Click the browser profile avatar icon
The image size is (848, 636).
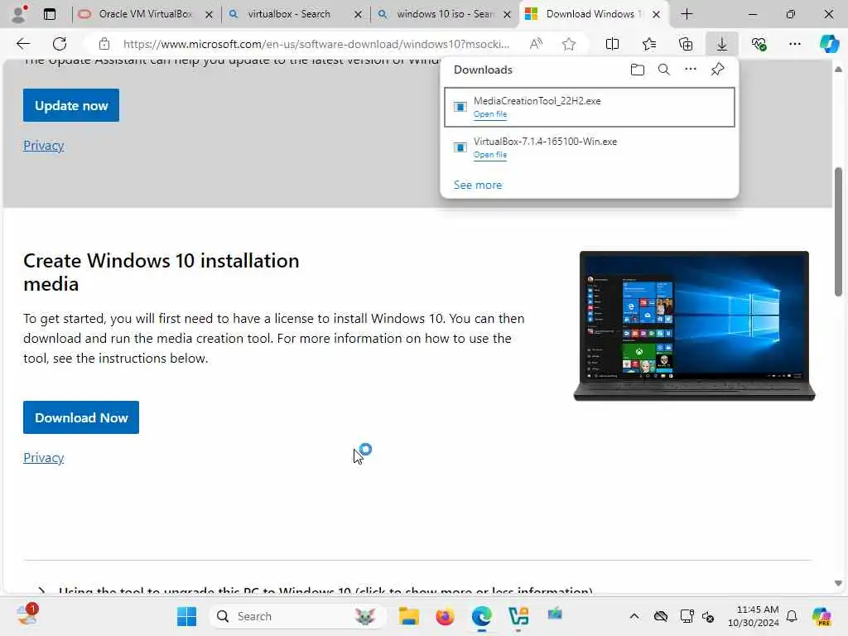[20, 14]
